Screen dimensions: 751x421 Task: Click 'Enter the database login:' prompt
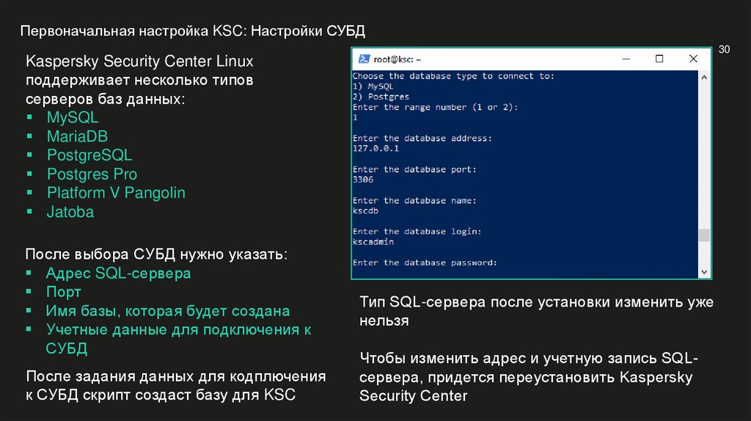417,231
